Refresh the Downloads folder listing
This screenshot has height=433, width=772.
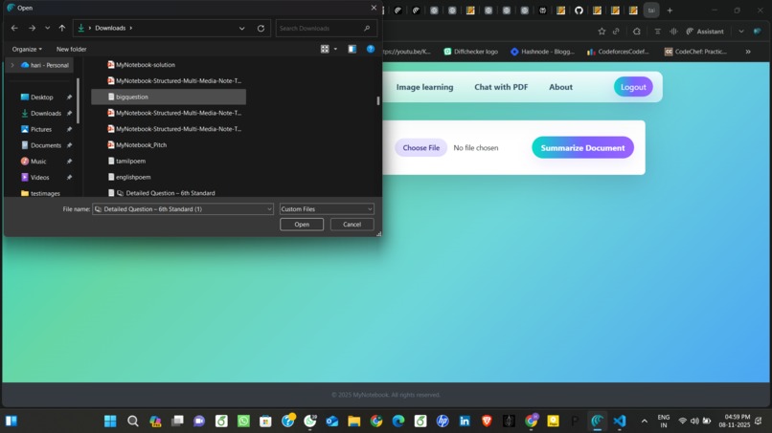tap(261, 28)
